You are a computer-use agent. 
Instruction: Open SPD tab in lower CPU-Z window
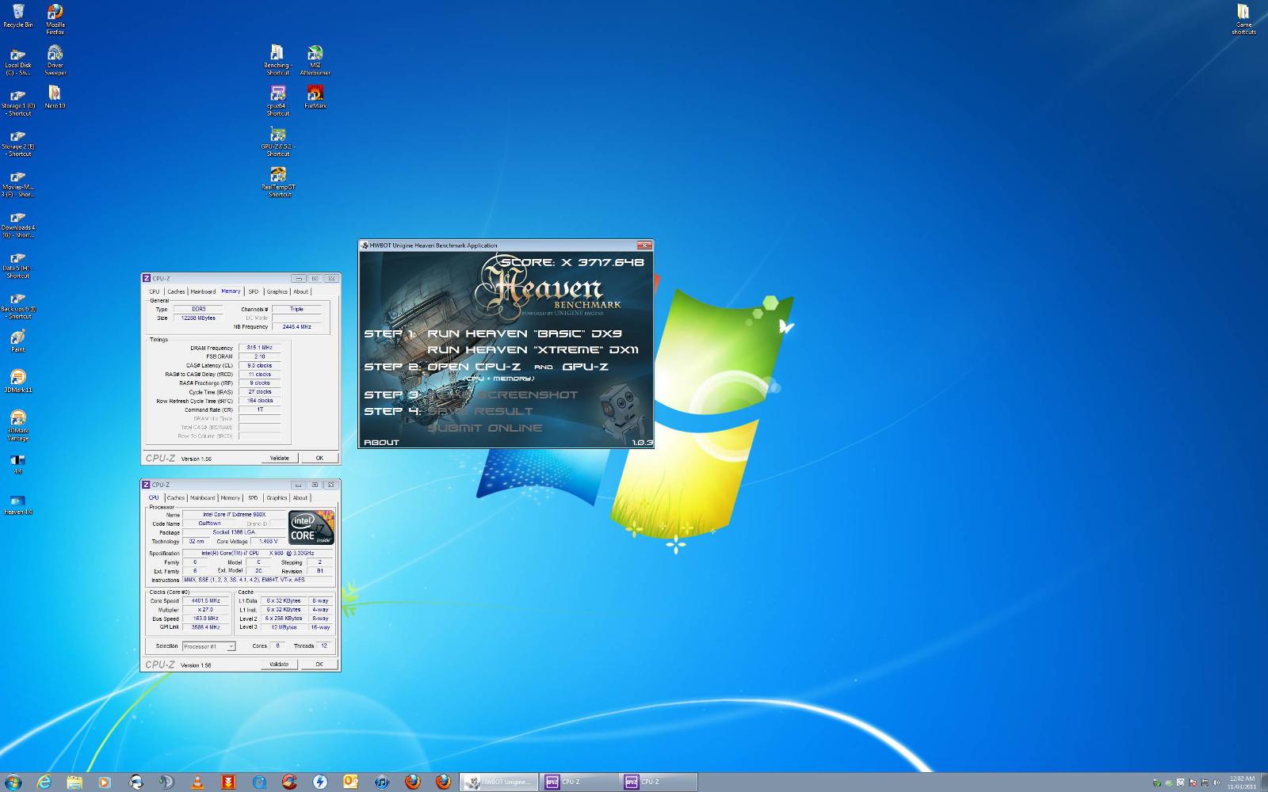coord(253,498)
